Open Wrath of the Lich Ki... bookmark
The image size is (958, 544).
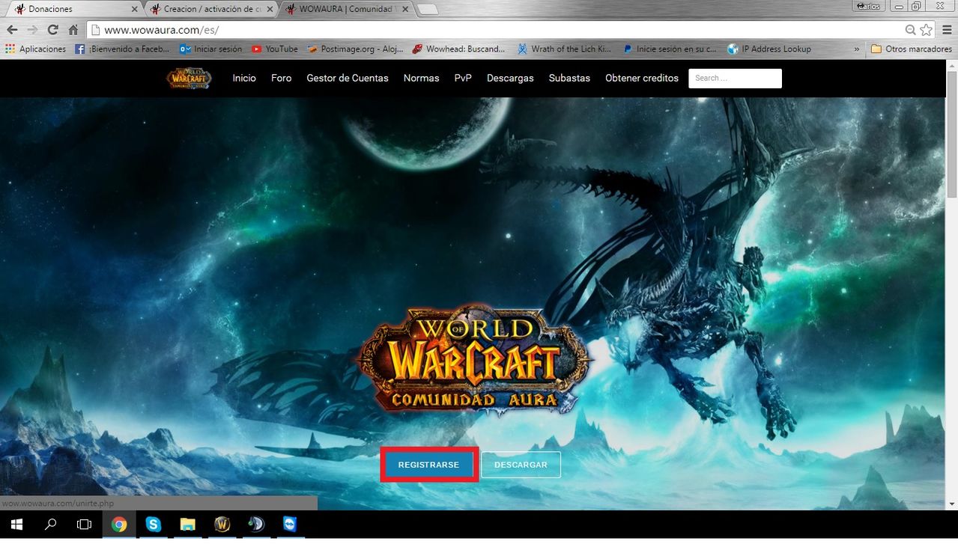(x=565, y=49)
